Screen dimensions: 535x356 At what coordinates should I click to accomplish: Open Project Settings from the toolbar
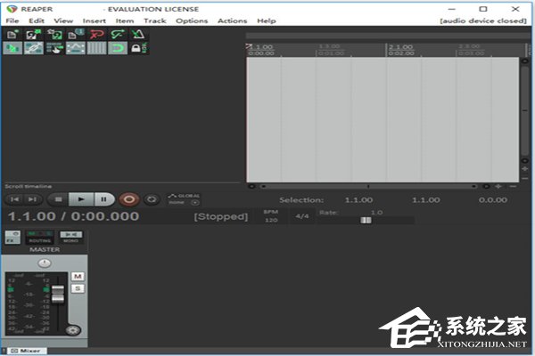pyautogui.click(x=76, y=35)
